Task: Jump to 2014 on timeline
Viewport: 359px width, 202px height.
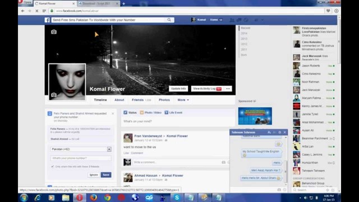Action: 244,34
